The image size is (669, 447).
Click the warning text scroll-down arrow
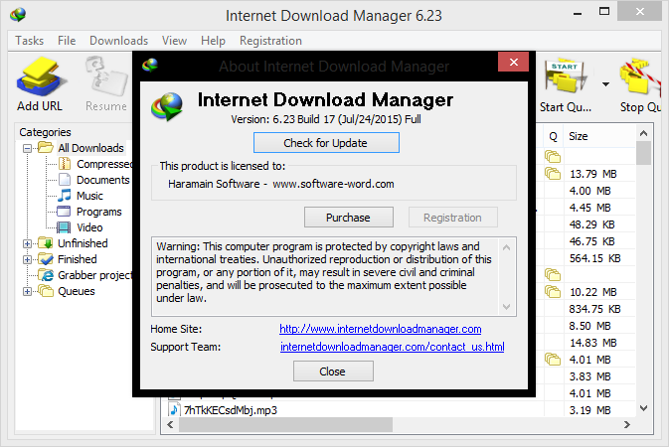coord(506,307)
